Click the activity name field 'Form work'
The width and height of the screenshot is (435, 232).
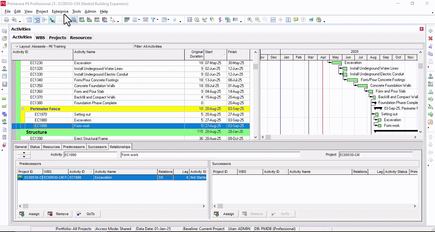210,155
